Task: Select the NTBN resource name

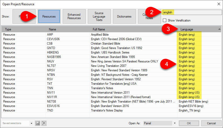Action: [51, 75]
